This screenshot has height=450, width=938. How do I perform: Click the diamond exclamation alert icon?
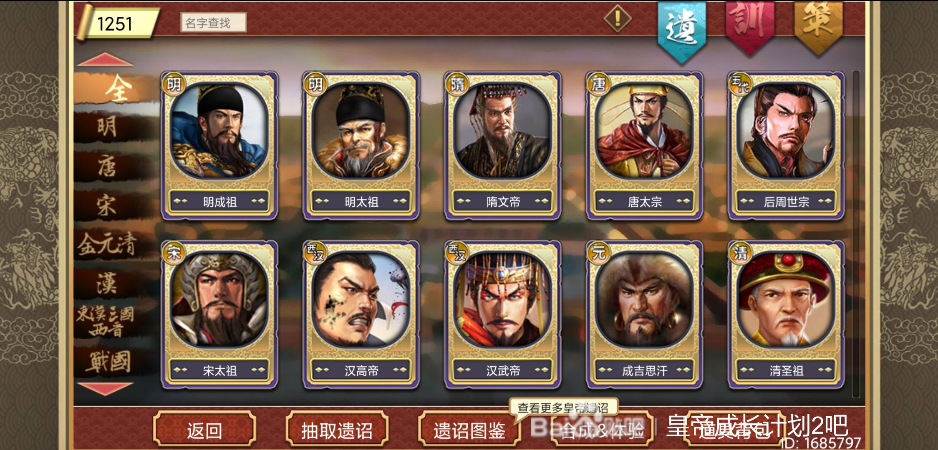(x=618, y=18)
